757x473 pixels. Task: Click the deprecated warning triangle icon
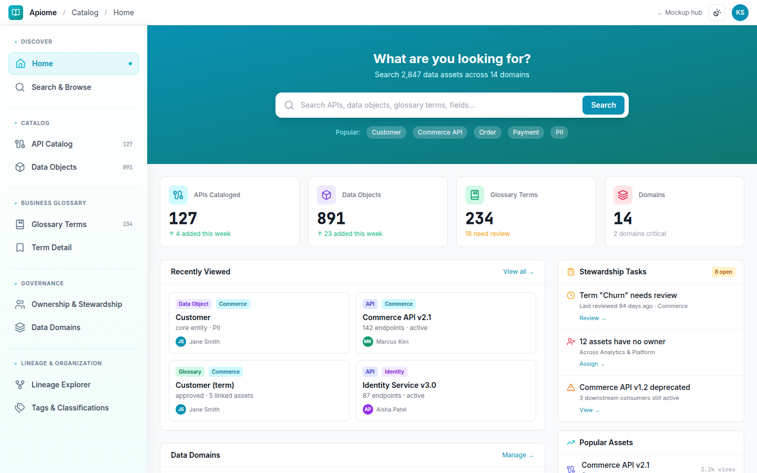point(571,387)
